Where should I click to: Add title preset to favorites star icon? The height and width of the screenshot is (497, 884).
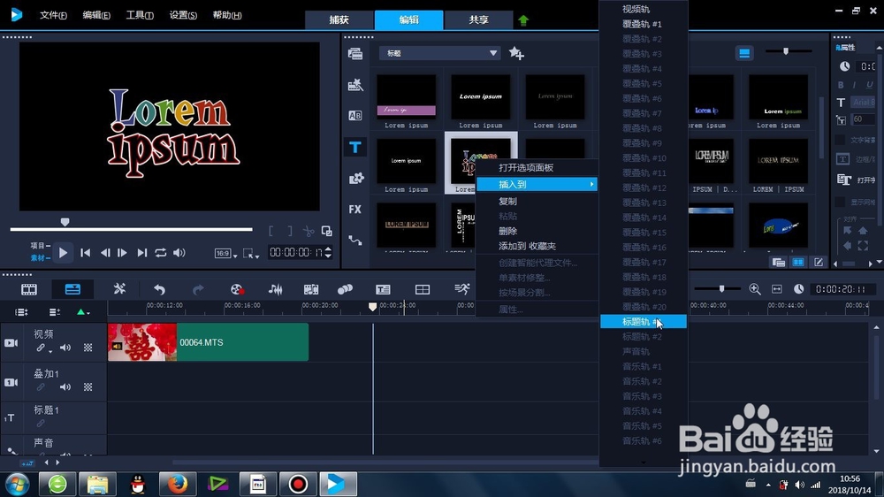pyautogui.click(x=516, y=53)
